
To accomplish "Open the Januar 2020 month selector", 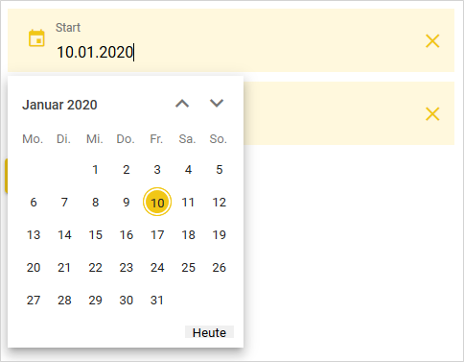I will point(59,105).
